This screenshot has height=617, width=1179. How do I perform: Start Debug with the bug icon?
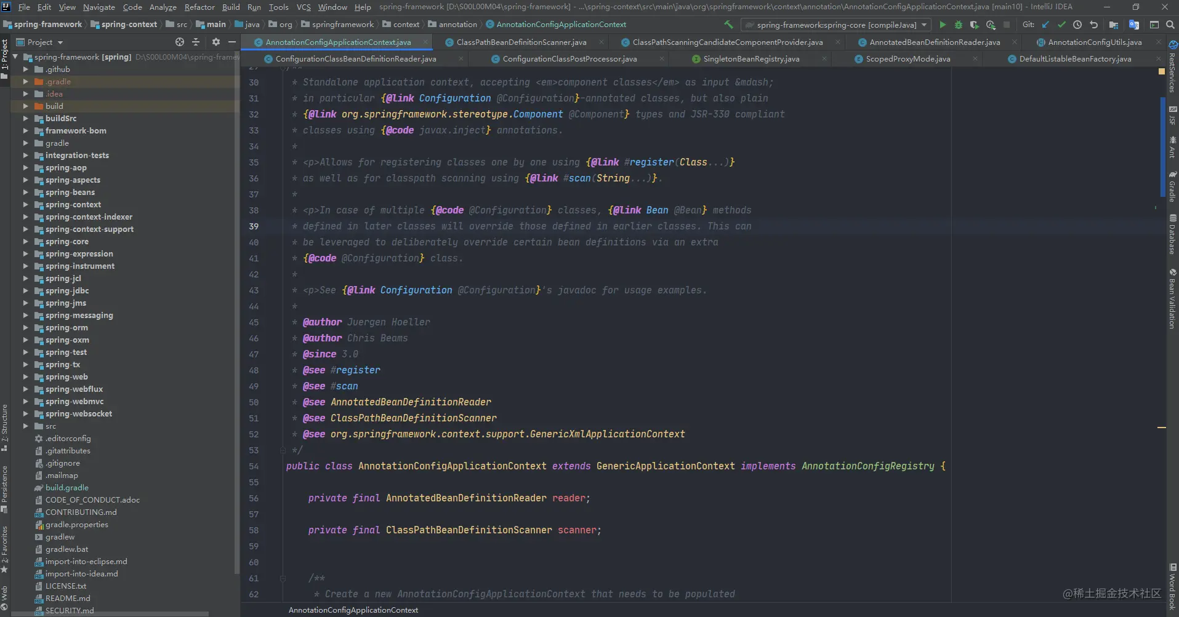click(x=959, y=25)
